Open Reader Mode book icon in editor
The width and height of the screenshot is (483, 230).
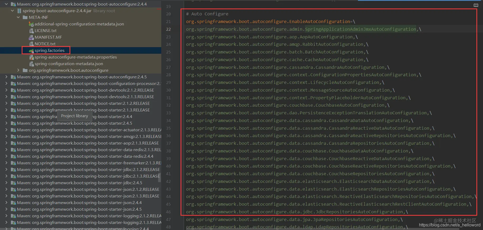(x=476, y=5)
